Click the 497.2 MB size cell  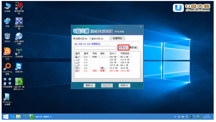pyautogui.click(x=114, y=71)
